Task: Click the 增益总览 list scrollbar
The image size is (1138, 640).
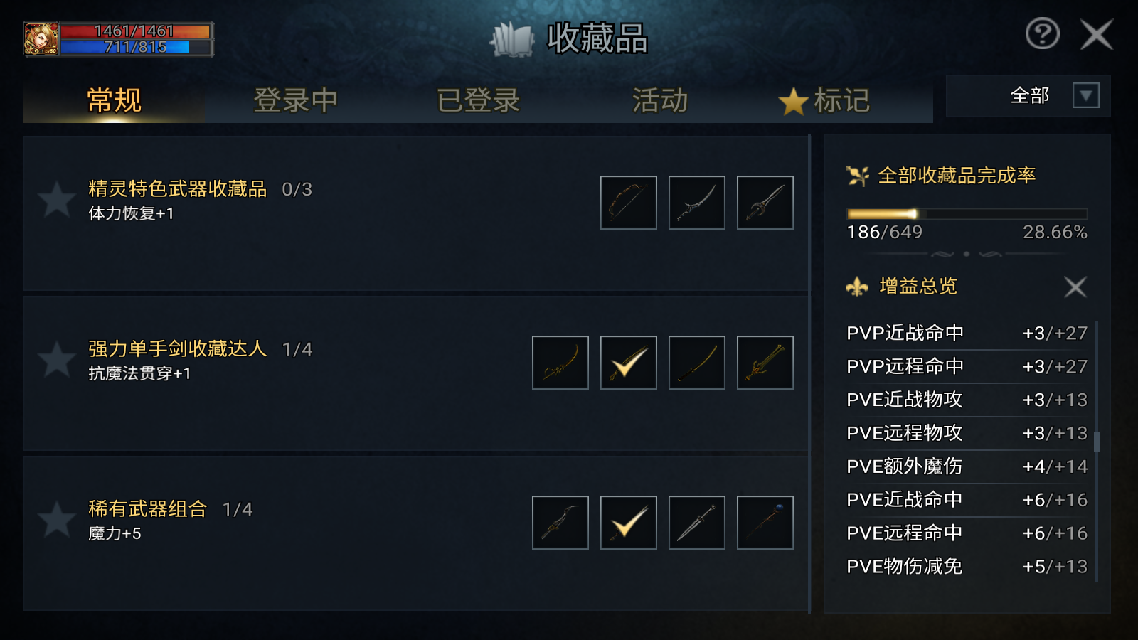Action: [1097, 442]
